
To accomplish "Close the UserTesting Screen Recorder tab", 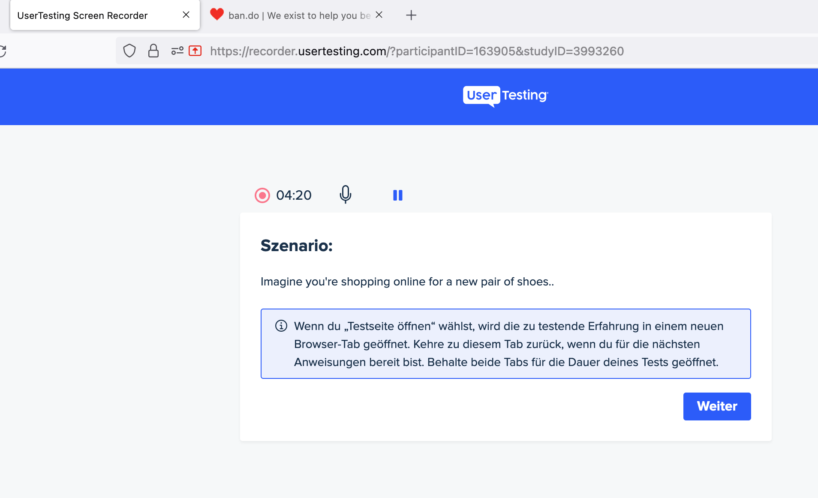I will pos(186,15).
